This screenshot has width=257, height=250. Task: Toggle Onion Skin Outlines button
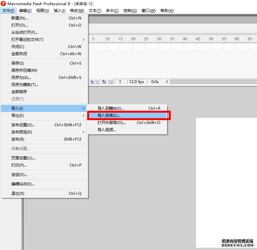[97, 81]
